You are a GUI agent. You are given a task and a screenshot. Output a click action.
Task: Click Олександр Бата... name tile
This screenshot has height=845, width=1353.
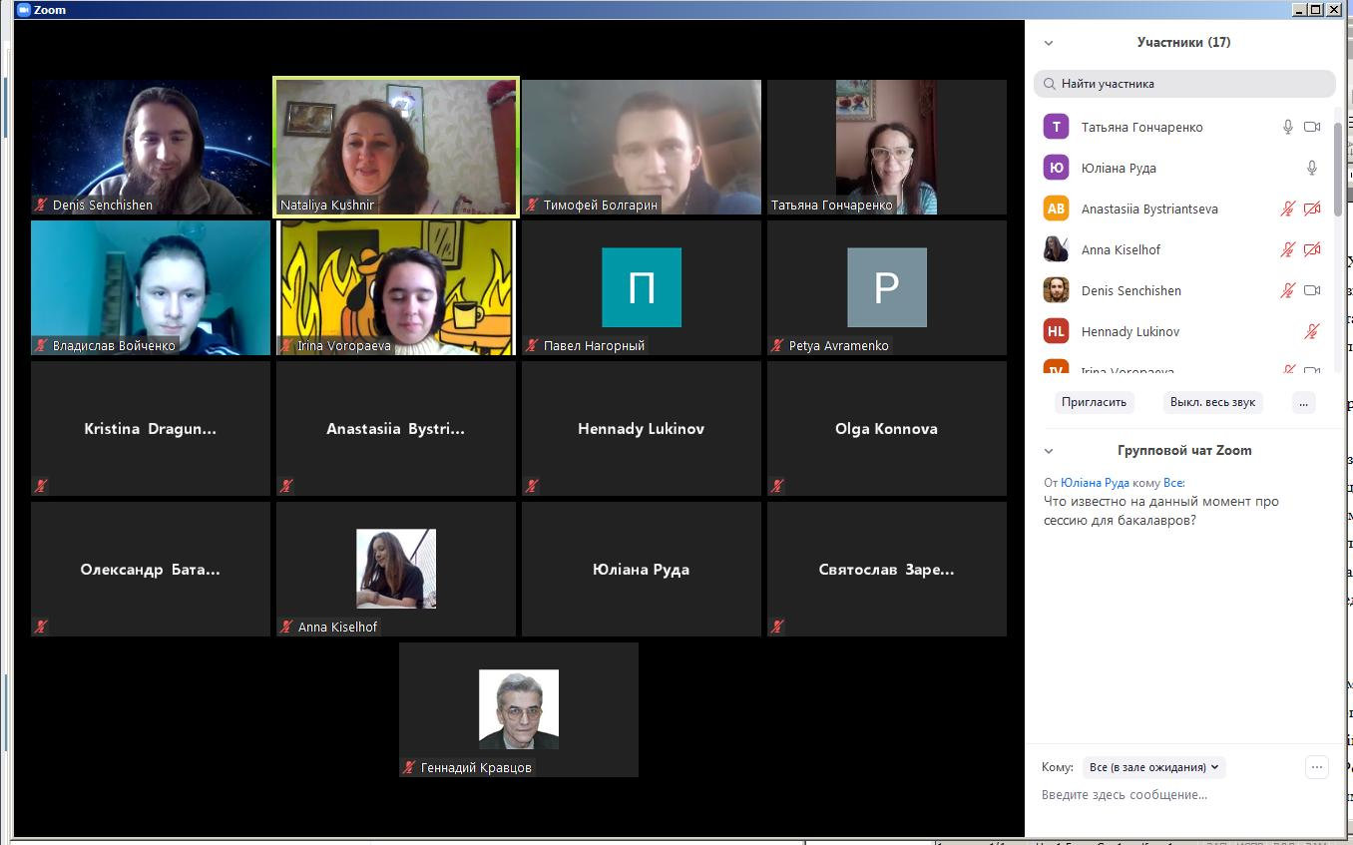(x=151, y=570)
